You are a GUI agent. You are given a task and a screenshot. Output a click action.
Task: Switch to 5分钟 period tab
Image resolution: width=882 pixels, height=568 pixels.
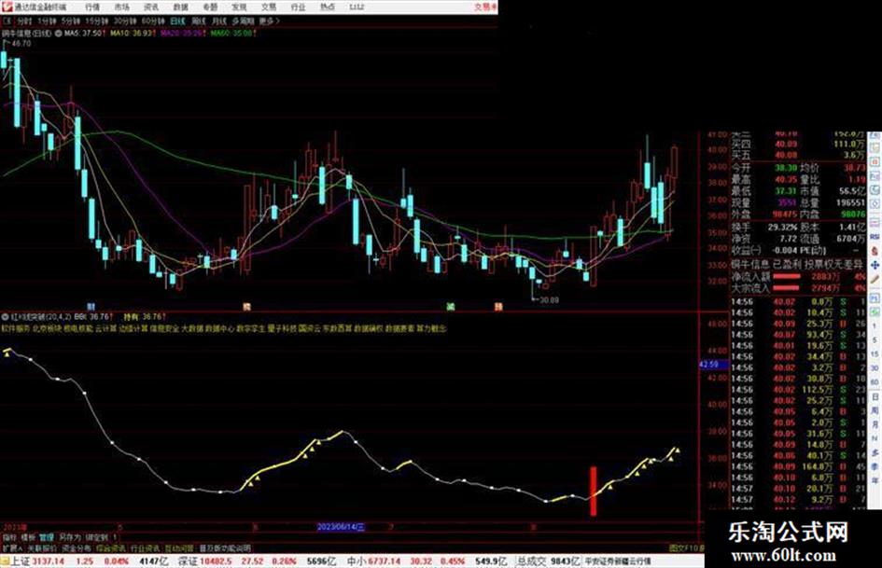71,21
